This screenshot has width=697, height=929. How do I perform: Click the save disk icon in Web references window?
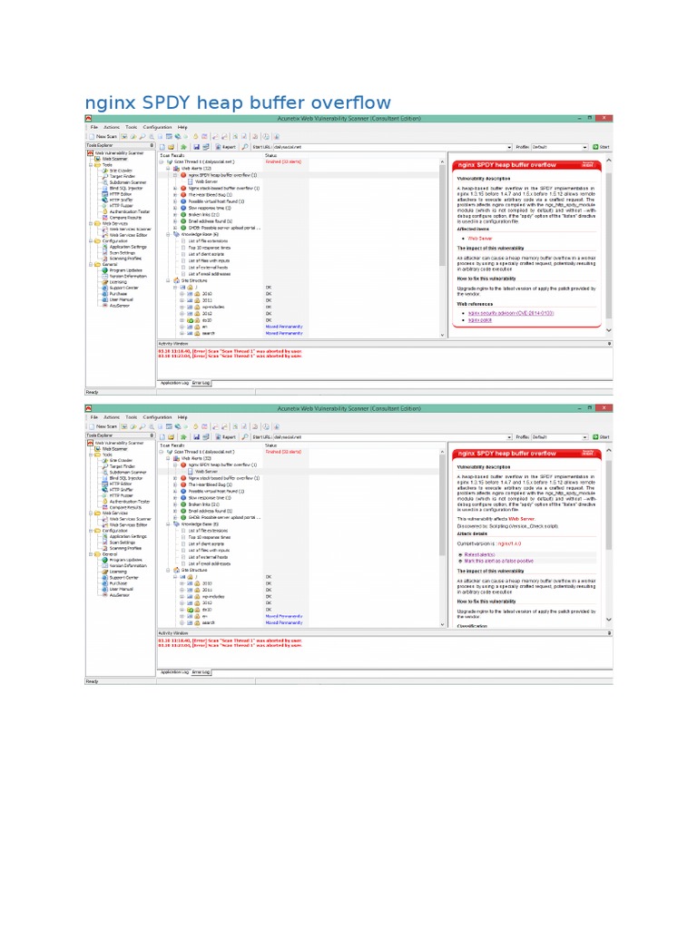[x=196, y=147]
